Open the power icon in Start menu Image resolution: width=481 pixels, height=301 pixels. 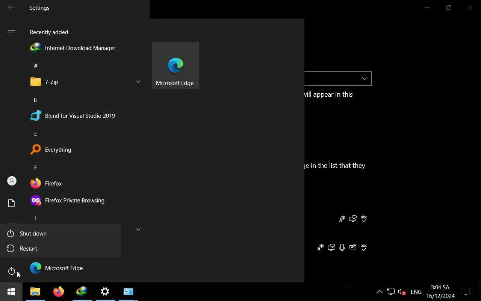[x=12, y=271]
